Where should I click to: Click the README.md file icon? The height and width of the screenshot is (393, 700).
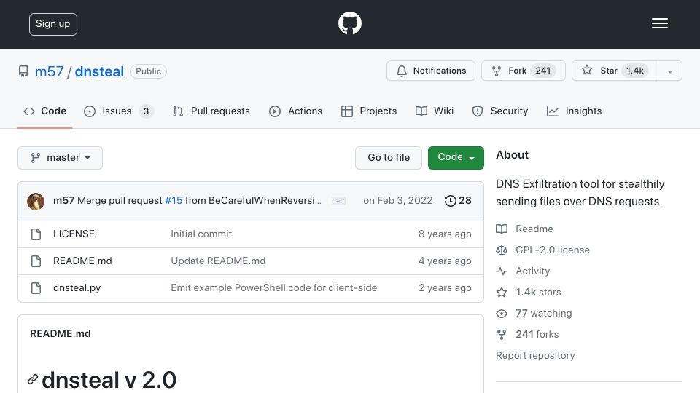36,261
